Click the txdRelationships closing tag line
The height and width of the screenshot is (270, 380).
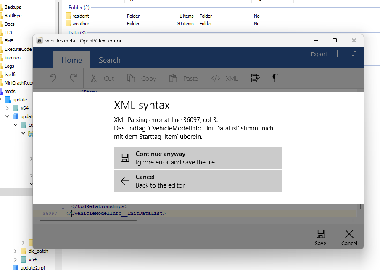99,206
